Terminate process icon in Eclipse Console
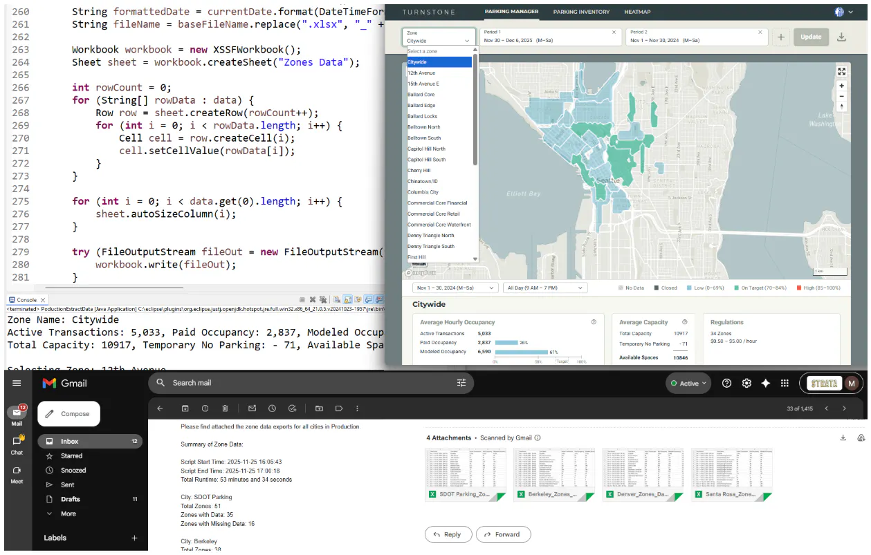This screenshot has width=871, height=555. point(301,300)
